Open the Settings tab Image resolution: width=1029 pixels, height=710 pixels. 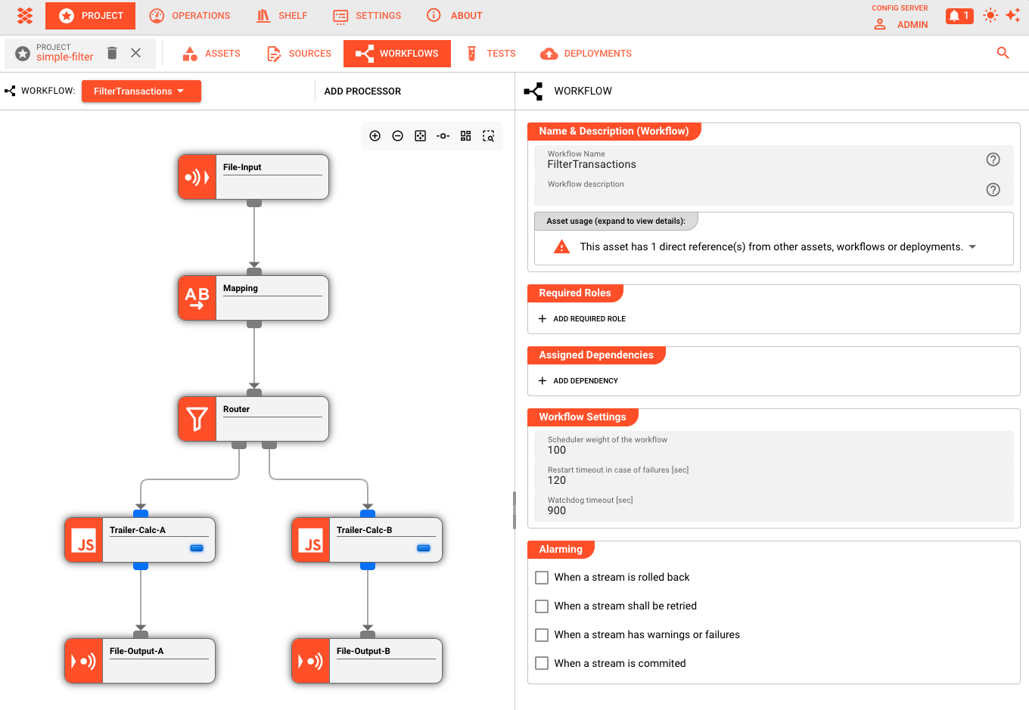[x=367, y=15]
